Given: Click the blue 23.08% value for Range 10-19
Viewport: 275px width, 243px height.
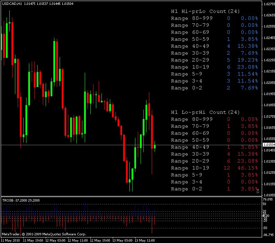Looking at the screenshot, I should (248, 67).
